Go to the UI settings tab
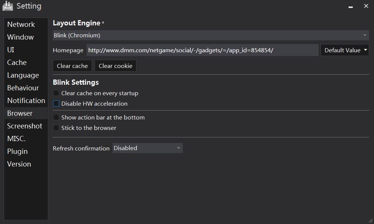This screenshot has height=224, width=374. [26, 50]
